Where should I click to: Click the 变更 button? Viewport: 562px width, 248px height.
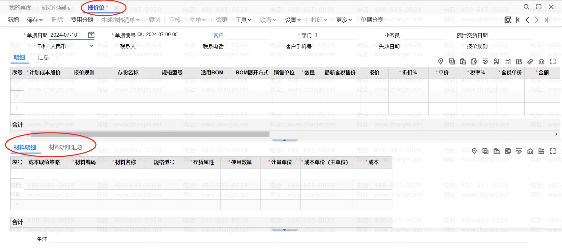(221, 20)
